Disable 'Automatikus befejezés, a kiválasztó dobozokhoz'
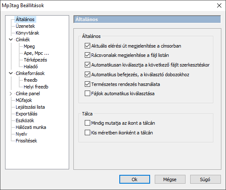The width and height of the screenshot is (226, 190). (x=87, y=75)
